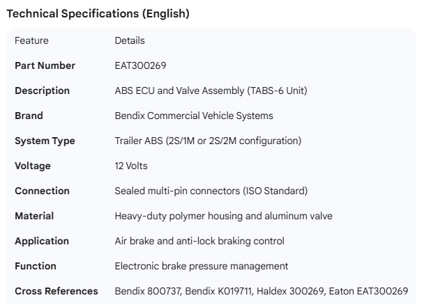Click the 12 Volts value
This screenshot has width=422, height=307.
point(131,166)
